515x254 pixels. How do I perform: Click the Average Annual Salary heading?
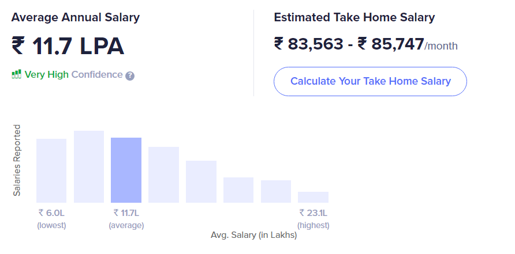76,17
